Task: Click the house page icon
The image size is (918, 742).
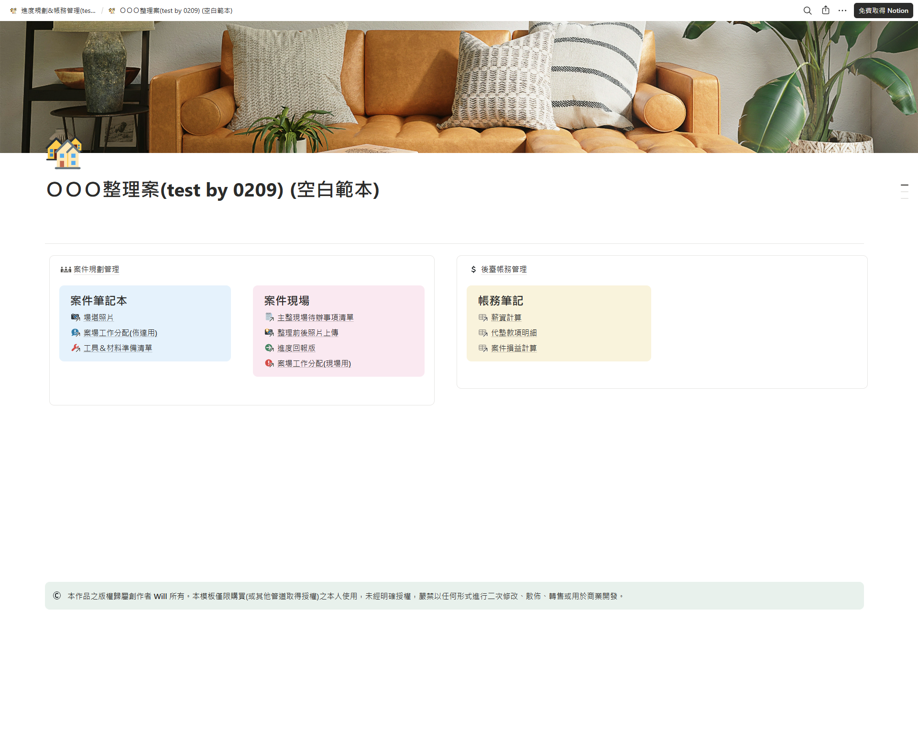Action: click(64, 153)
